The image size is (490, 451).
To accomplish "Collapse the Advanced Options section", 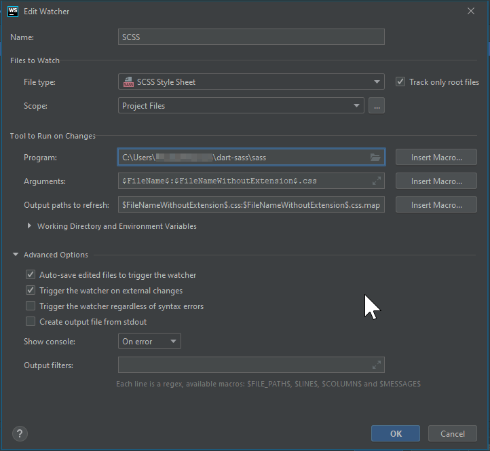I will pyautogui.click(x=16, y=255).
